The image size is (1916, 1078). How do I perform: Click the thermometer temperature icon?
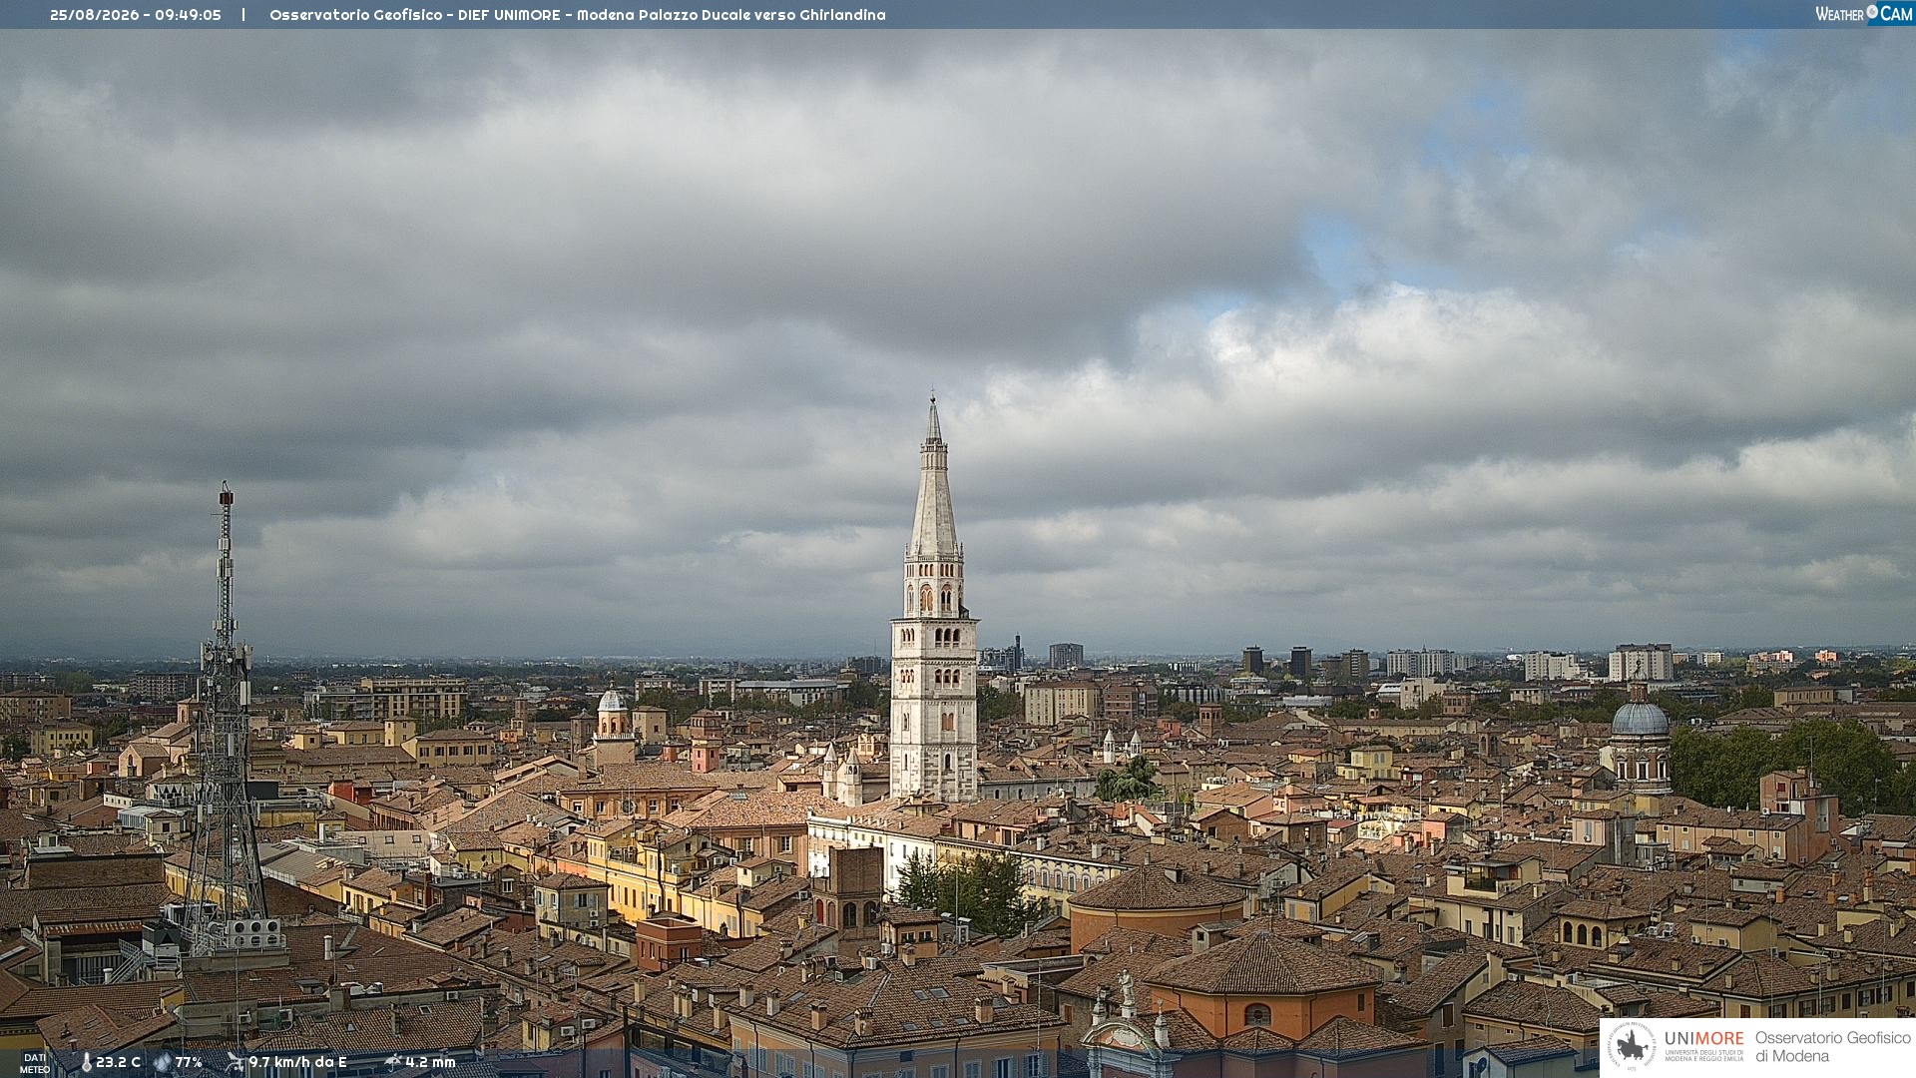coord(86,1062)
